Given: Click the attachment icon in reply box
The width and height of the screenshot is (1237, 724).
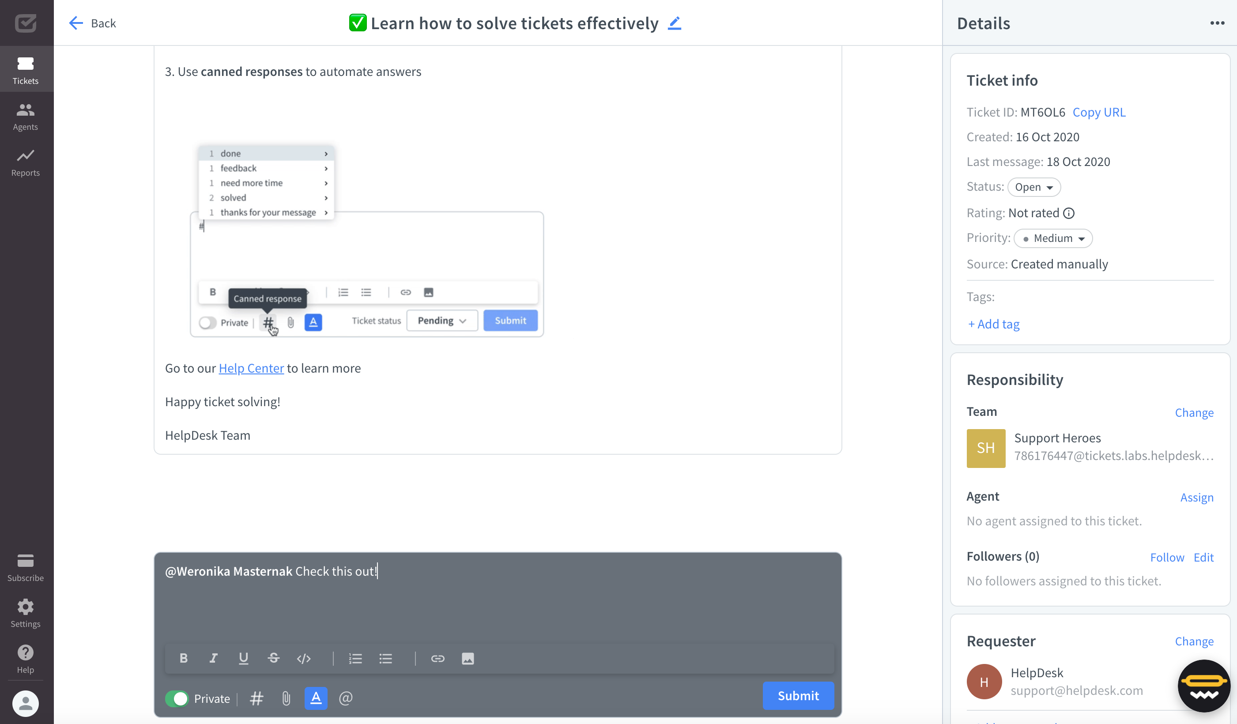Looking at the screenshot, I should 286,698.
